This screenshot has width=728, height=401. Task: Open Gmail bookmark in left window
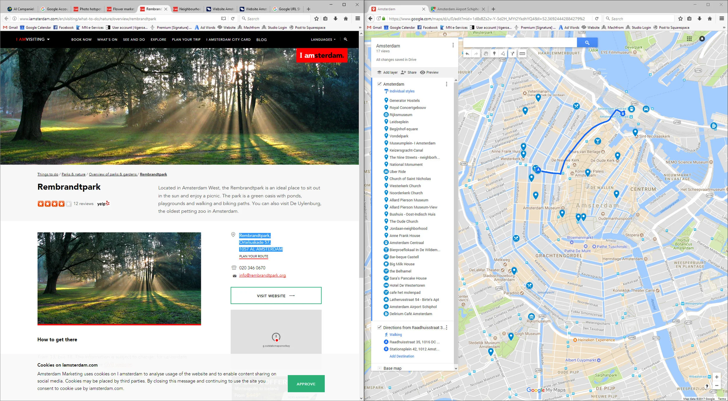10,27
